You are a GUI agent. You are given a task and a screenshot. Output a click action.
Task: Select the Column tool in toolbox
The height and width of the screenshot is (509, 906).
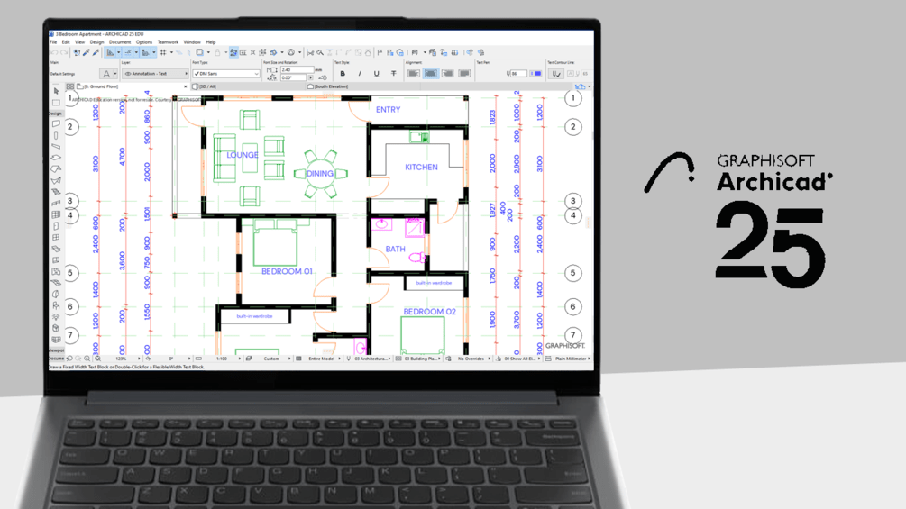pyautogui.click(x=56, y=135)
